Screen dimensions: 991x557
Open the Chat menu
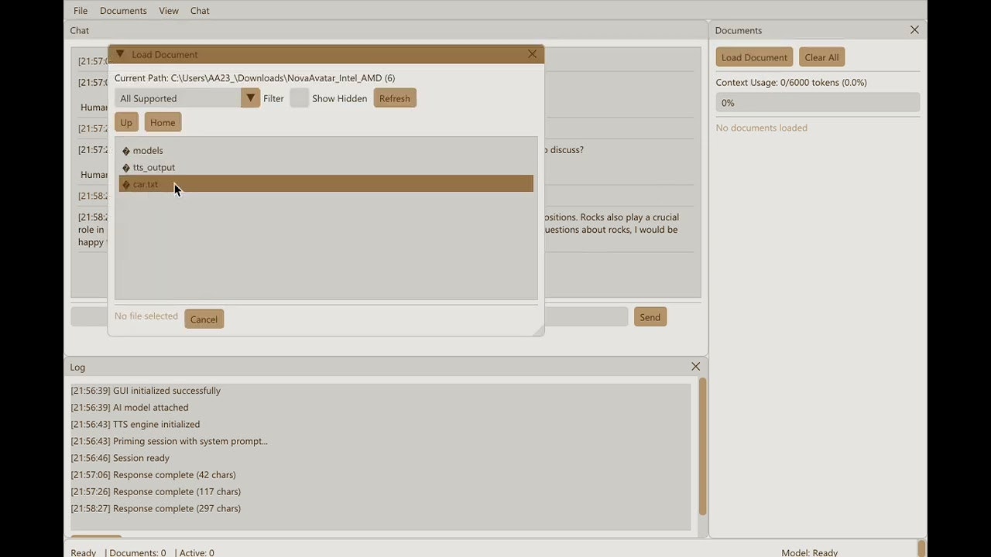pos(200,11)
